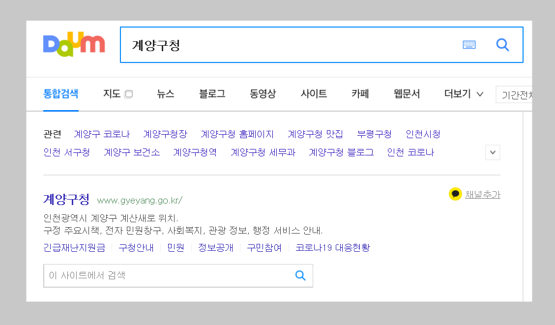The image size is (555, 325).
Task: Click the new-window icon next to 지도
Action: tap(128, 94)
